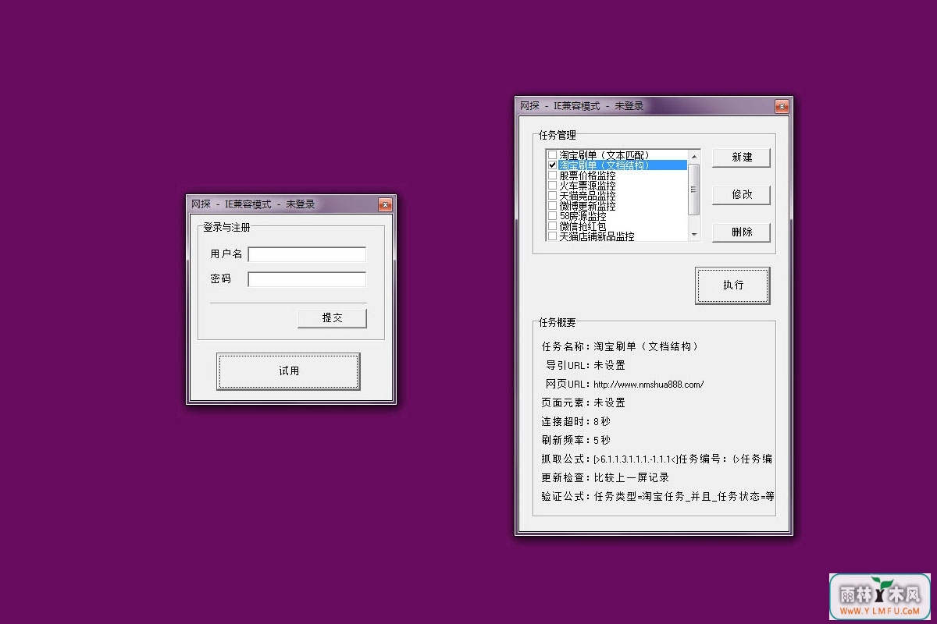Toggle the 天猫店铺新品监控 checkbox
The width and height of the screenshot is (937, 624).
[552, 236]
